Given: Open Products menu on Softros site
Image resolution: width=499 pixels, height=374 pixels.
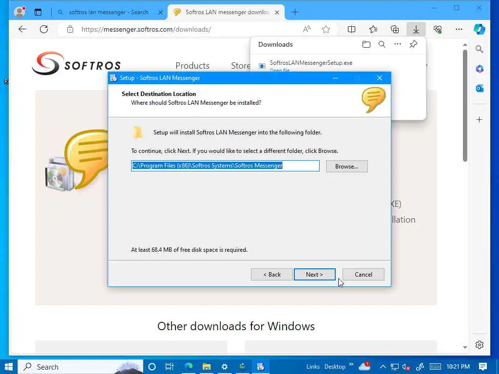Looking at the screenshot, I should tap(192, 66).
